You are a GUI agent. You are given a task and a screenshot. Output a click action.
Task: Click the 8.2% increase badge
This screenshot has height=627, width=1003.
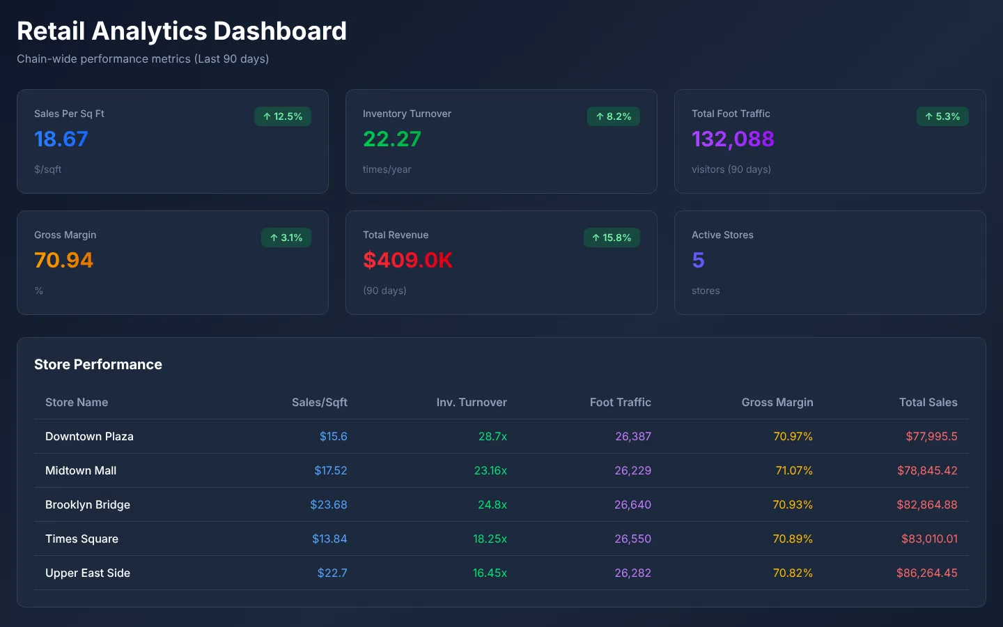[x=614, y=116]
